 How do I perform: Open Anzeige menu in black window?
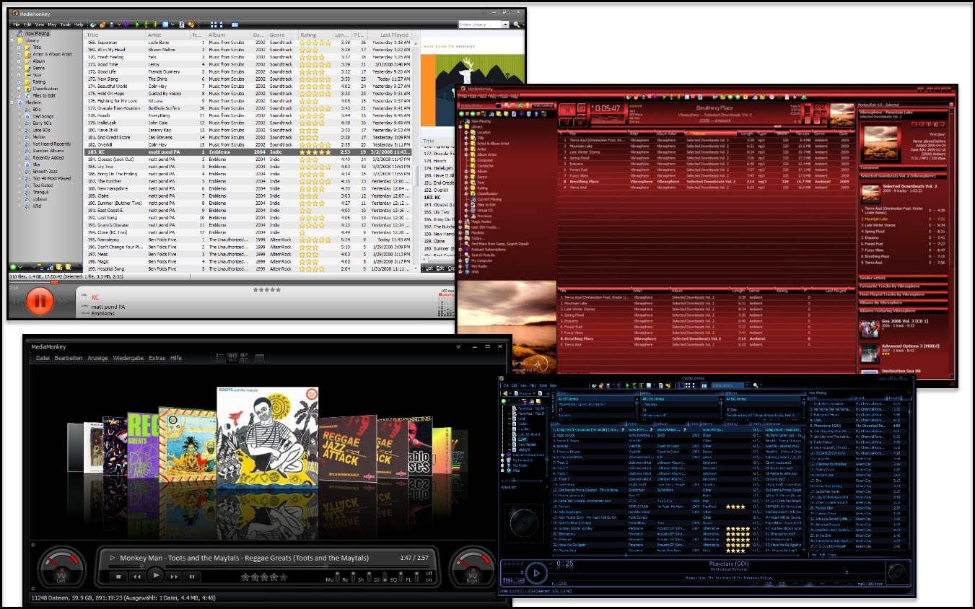click(x=97, y=358)
